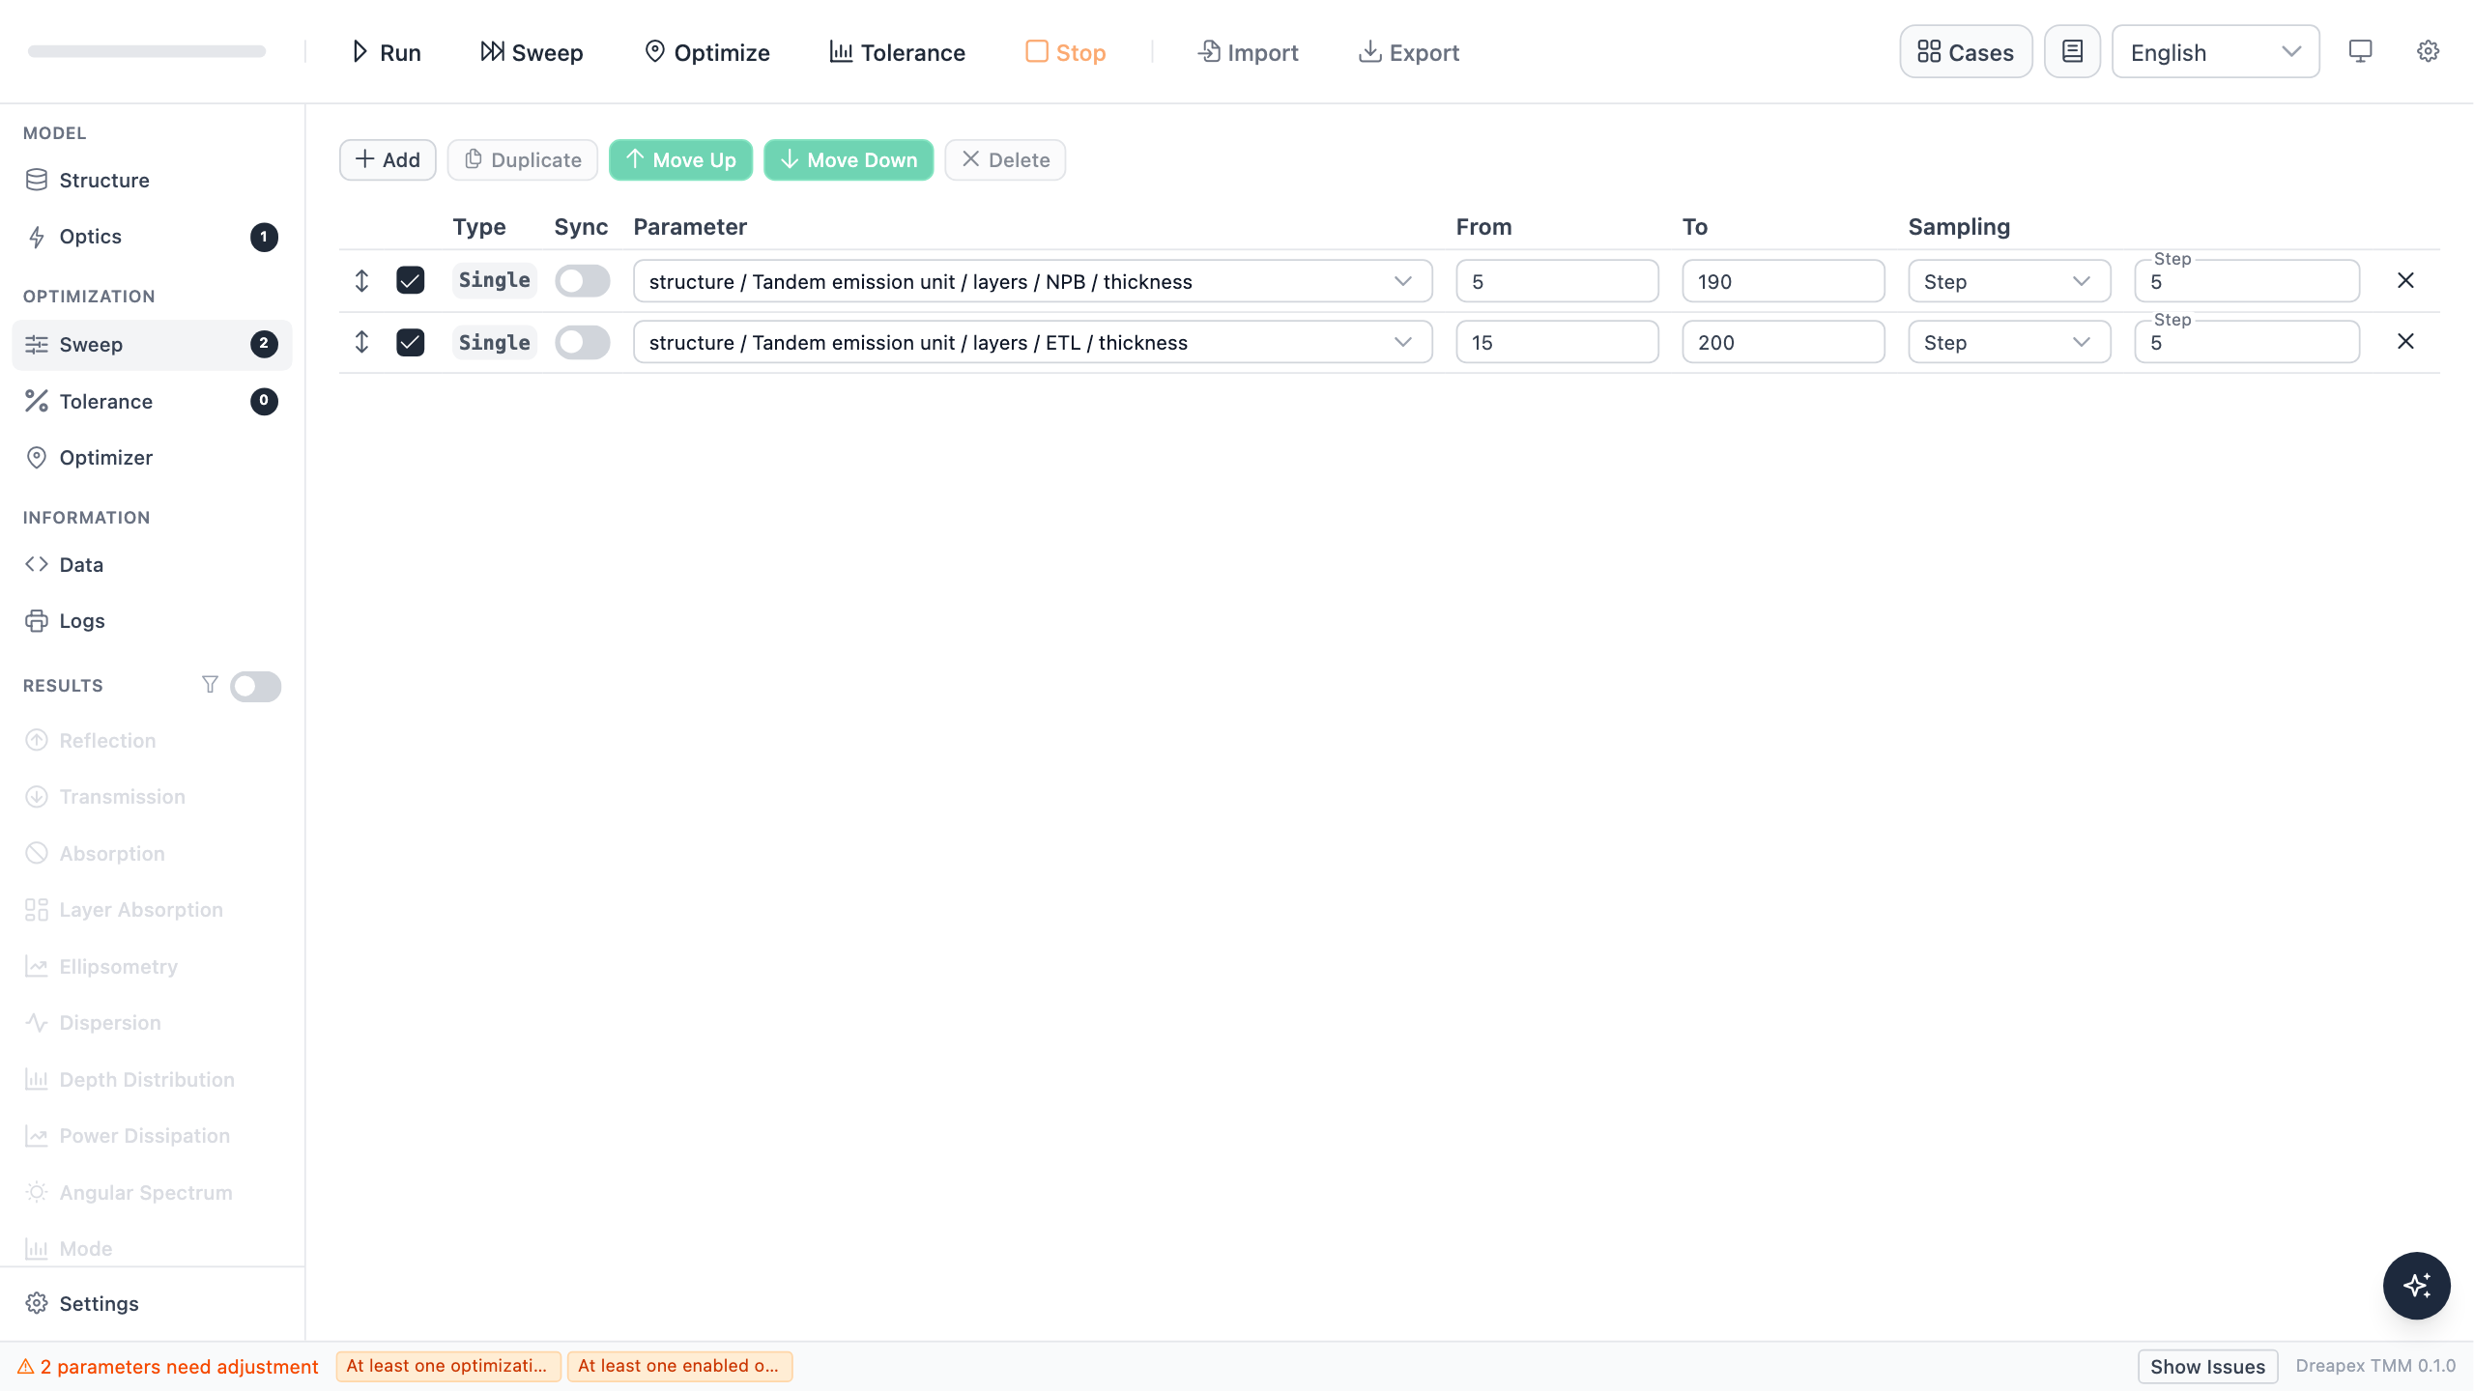Import a project file
This screenshot has height=1391, width=2474.
pos(1248,52)
